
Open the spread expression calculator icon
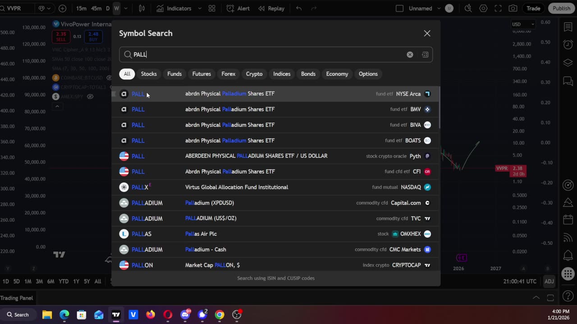click(425, 54)
